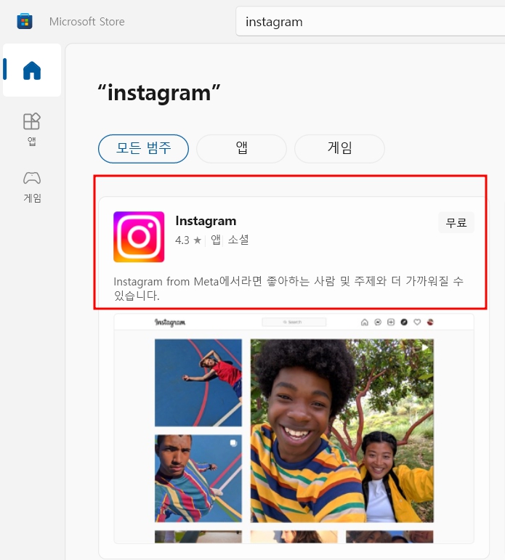Click the search box containing instagram

click(371, 22)
